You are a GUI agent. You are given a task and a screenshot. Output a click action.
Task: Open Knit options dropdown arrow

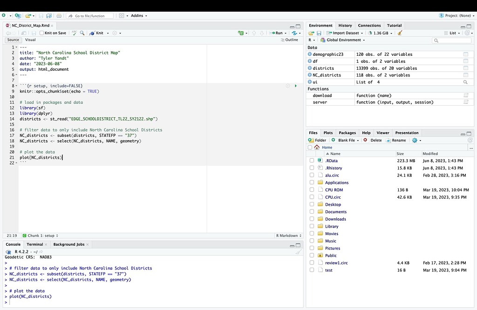pyautogui.click(x=108, y=33)
